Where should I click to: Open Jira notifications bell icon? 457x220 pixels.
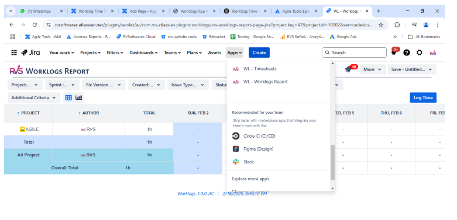(394, 52)
